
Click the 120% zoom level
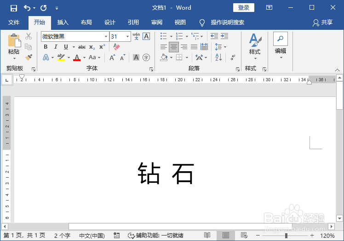pos(327,235)
